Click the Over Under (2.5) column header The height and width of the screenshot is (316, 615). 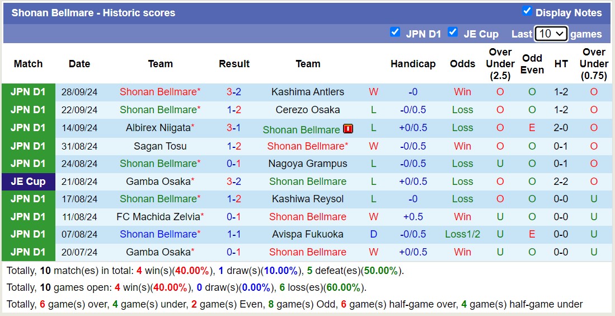500,64
